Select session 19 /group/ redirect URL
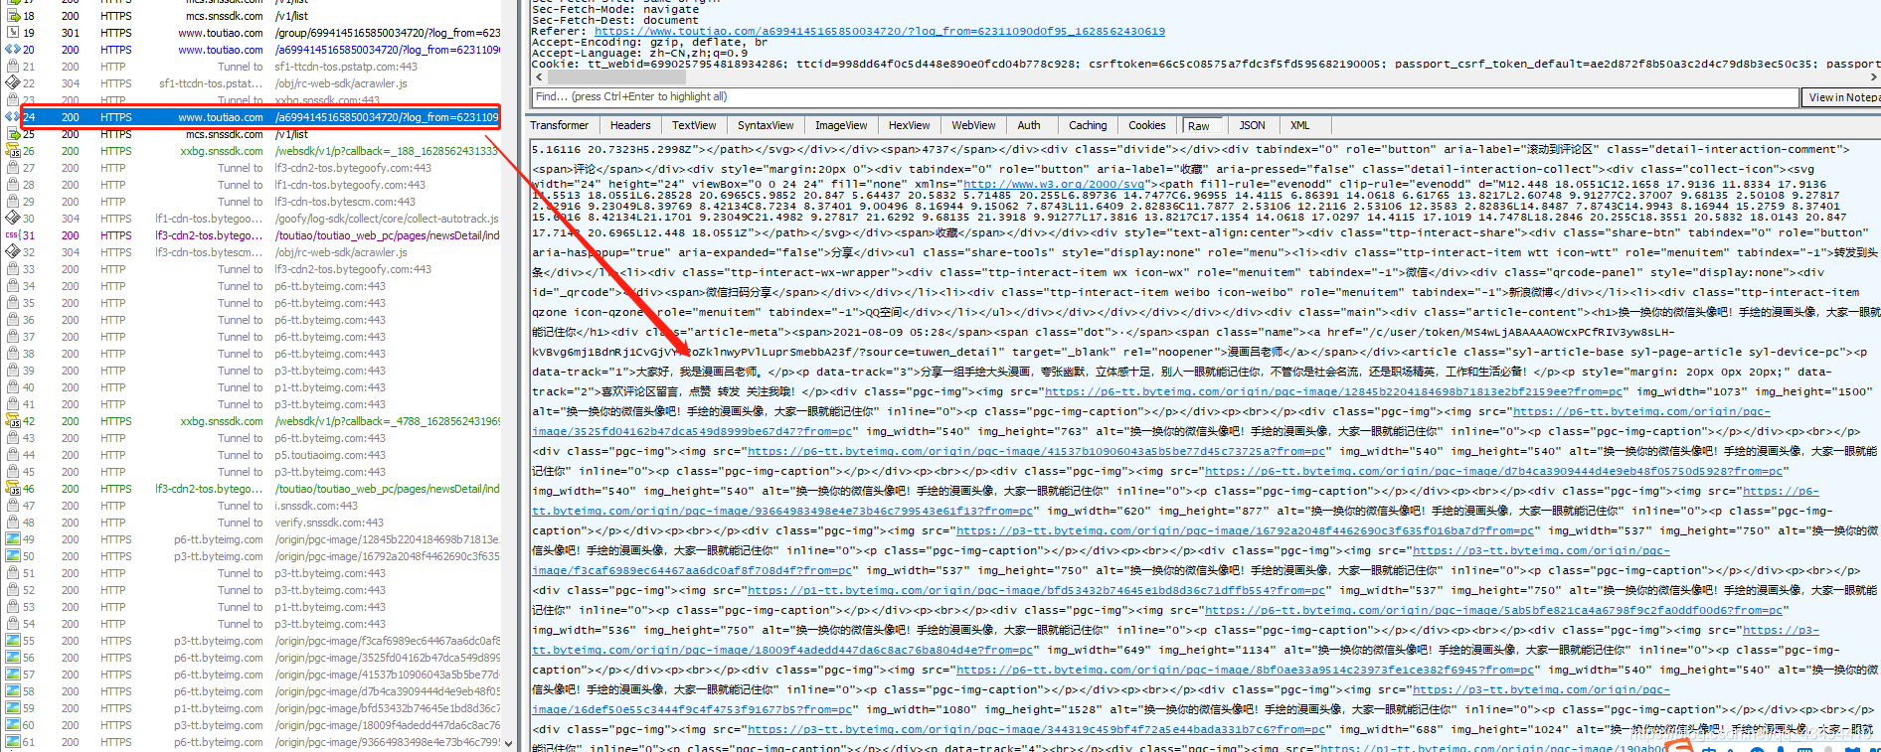Screen dimensions: 1881x752 point(388,33)
